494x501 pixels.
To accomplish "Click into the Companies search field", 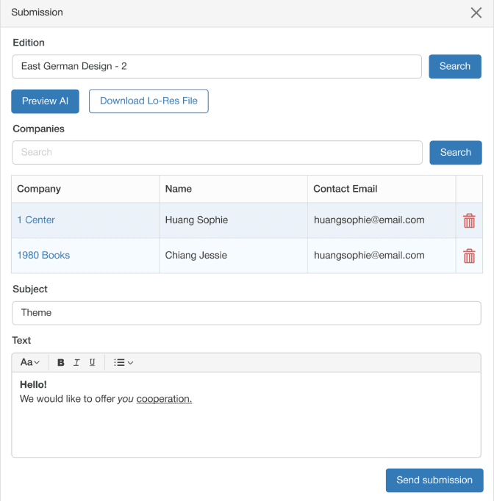I will coord(217,152).
